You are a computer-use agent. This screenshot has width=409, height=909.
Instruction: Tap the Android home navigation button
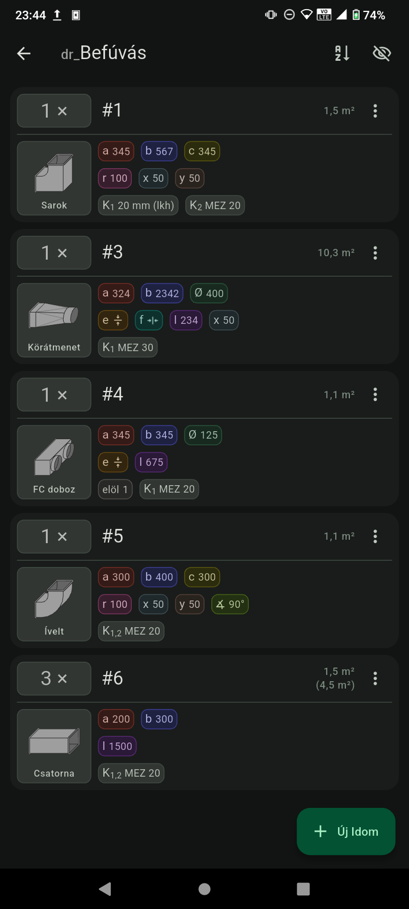[x=204, y=889]
